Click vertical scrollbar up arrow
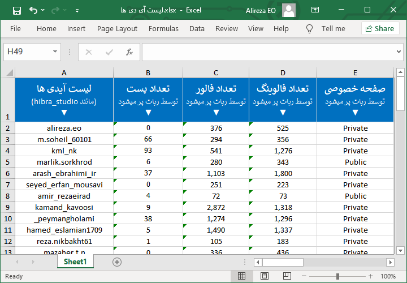The width and height of the screenshot is (407, 283). click(x=400, y=72)
